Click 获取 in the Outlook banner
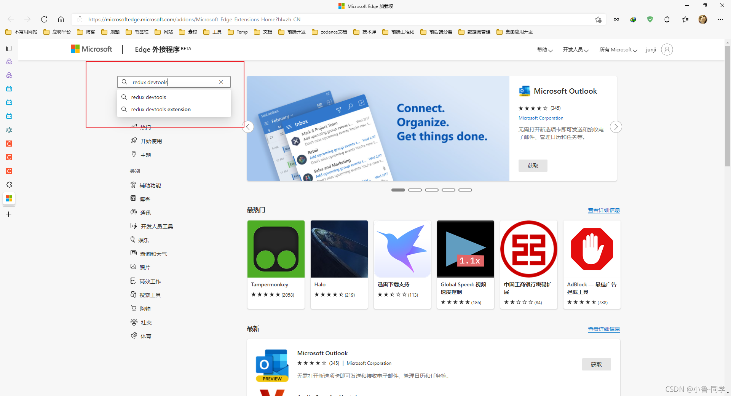The width and height of the screenshot is (731, 396). click(x=533, y=166)
